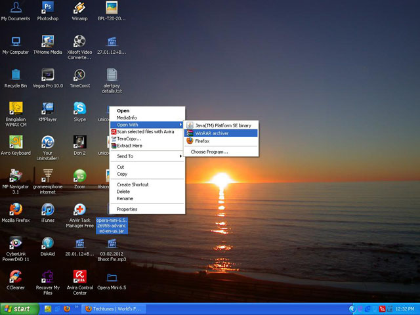Screen dimensions: 420x315
Task: Select the Skype desktop icon
Action: click(79, 108)
